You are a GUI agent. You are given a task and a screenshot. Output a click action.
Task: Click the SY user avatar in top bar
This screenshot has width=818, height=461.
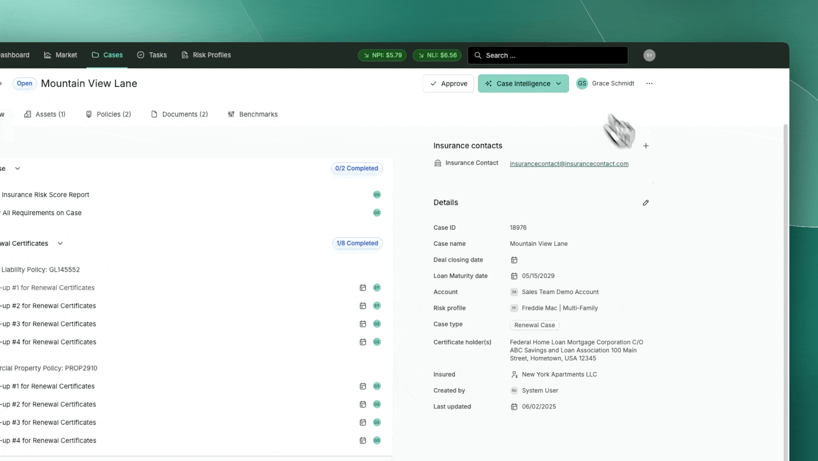[x=649, y=55]
